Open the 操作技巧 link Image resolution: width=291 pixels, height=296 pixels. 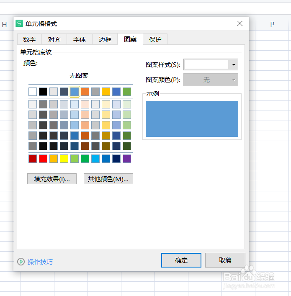[x=40, y=262]
